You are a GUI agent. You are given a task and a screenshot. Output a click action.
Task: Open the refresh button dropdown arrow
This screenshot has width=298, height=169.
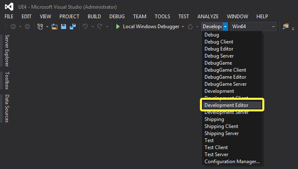tap(197, 27)
